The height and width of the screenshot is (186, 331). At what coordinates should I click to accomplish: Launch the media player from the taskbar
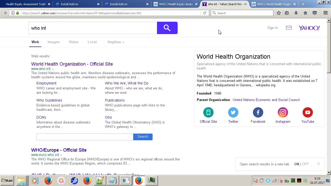point(35,181)
